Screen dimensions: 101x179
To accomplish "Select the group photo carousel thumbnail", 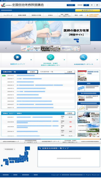I will coord(51,49).
